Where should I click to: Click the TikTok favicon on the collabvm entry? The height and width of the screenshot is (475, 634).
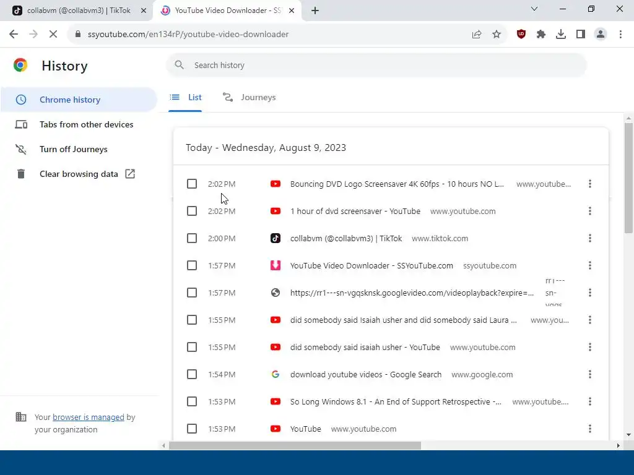click(276, 238)
